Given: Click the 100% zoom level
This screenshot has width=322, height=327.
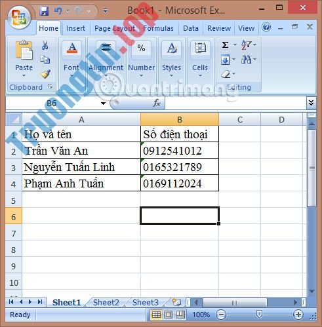Looking at the screenshot, I should [201, 315].
